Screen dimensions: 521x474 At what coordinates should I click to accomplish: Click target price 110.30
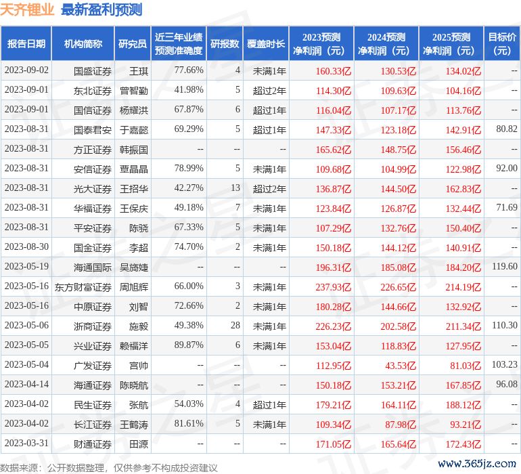(x=505, y=325)
